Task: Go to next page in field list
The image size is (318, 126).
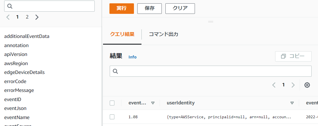Action: (x=37, y=17)
